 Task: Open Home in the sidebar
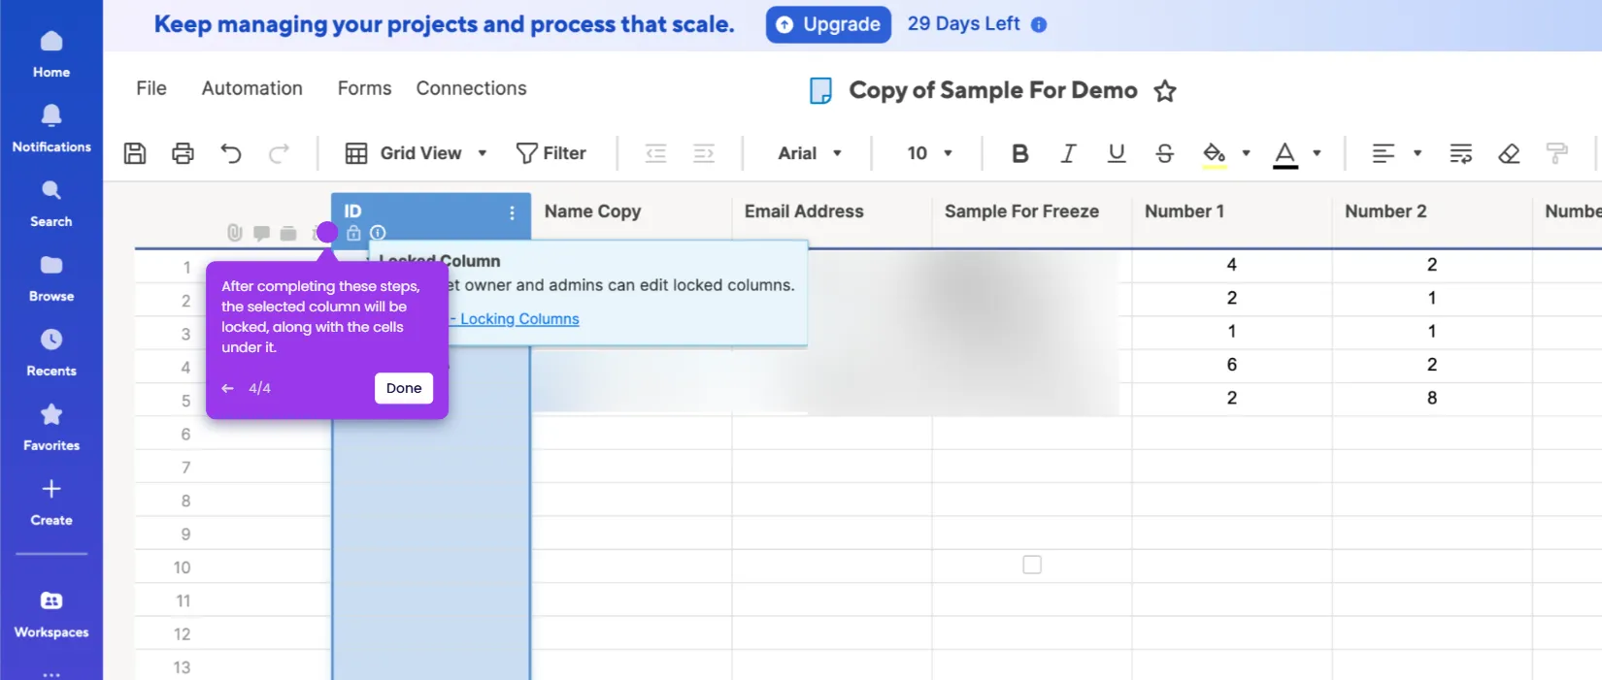coord(51,53)
